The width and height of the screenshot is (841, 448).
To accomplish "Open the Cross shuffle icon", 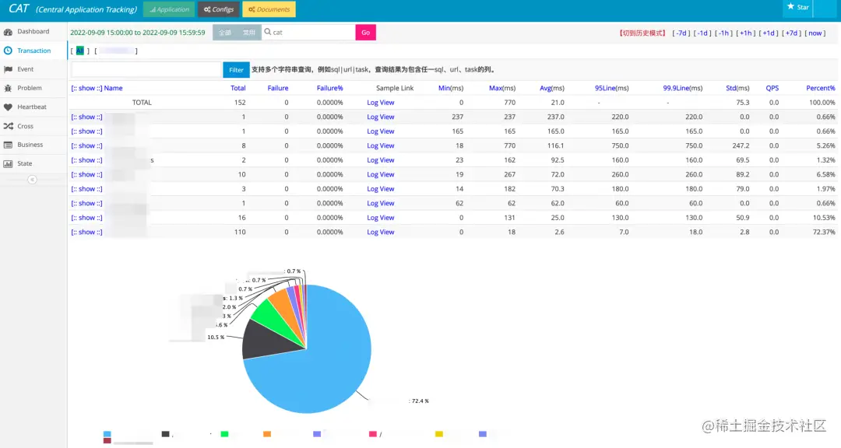I will [8, 126].
